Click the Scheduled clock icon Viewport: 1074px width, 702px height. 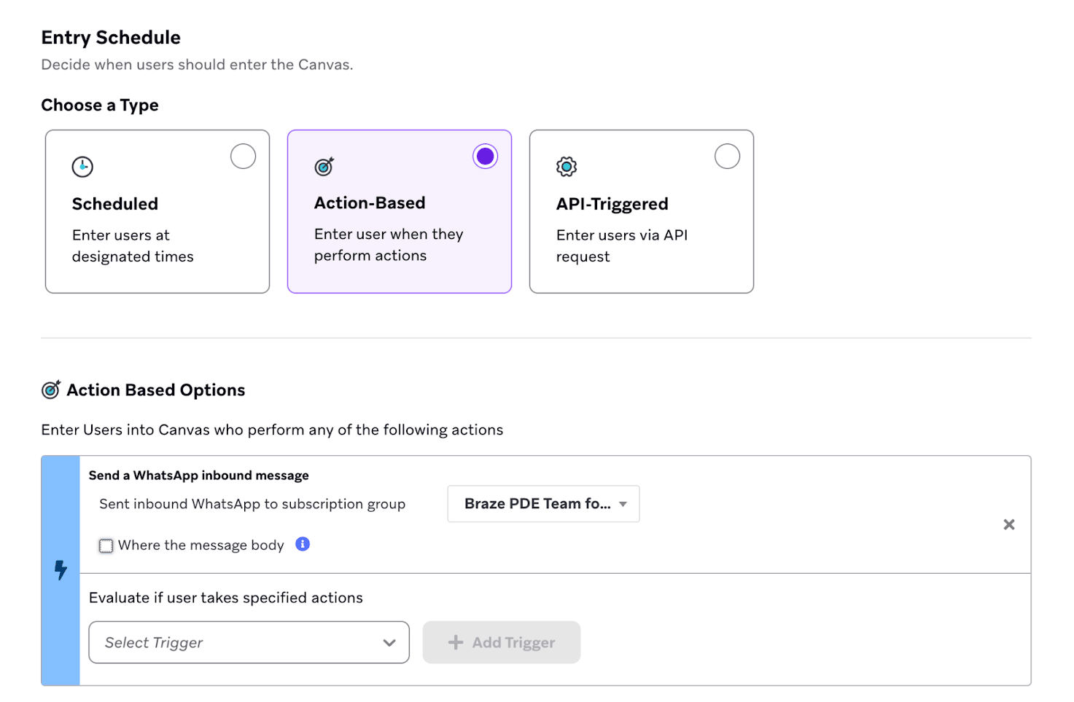[x=82, y=167]
